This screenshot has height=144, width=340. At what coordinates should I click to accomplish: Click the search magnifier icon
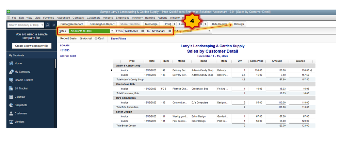coord(48,25)
